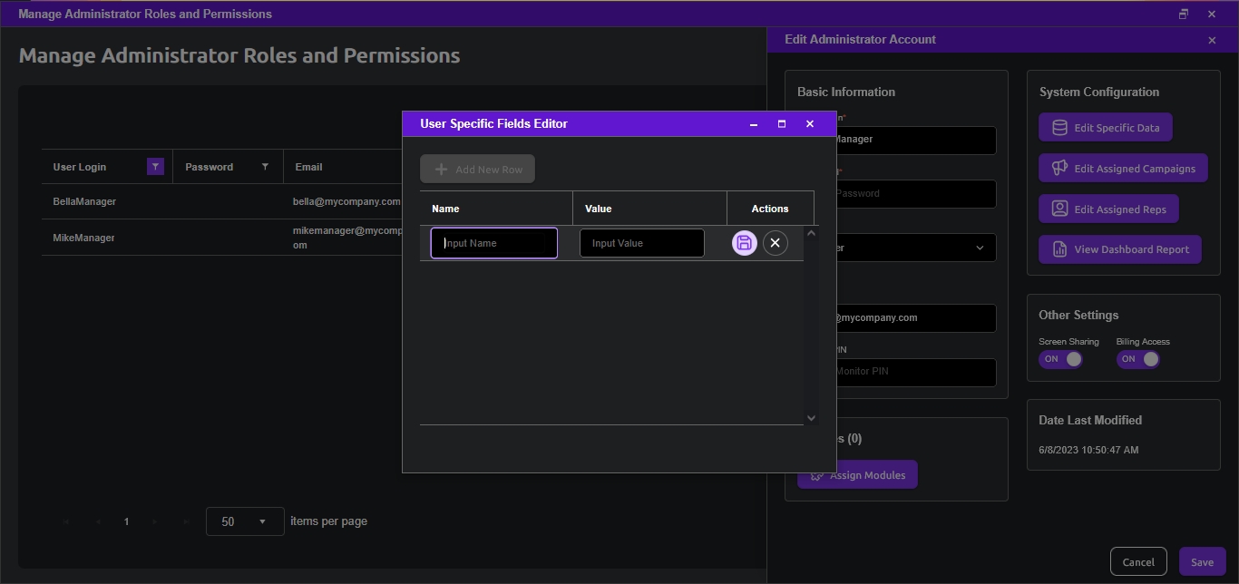Restore the Manage Administrator Roles window
This screenshot has width=1239, height=584.
1184,15
